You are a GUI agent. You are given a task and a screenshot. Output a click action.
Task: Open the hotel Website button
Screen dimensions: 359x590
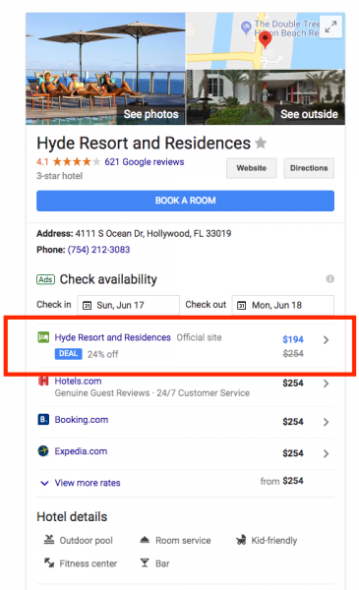point(252,168)
